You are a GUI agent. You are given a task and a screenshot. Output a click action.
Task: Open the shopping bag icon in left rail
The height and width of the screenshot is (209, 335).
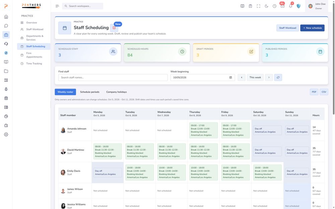6,98
